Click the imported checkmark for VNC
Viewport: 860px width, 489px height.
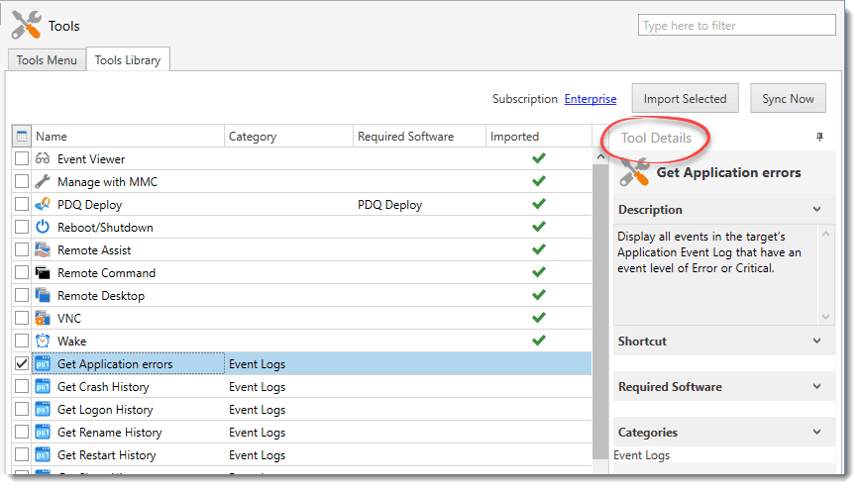pyautogui.click(x=539, y=318)
